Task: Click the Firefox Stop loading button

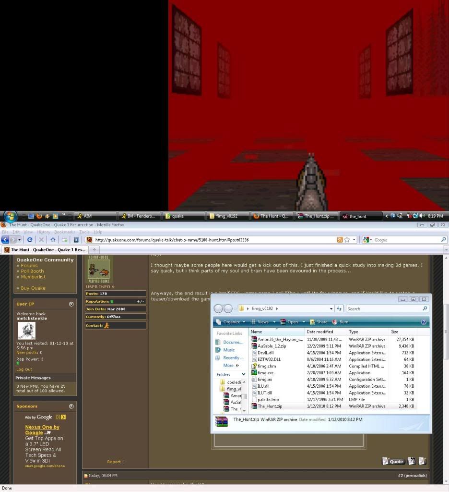Action: tap(41, 240)
